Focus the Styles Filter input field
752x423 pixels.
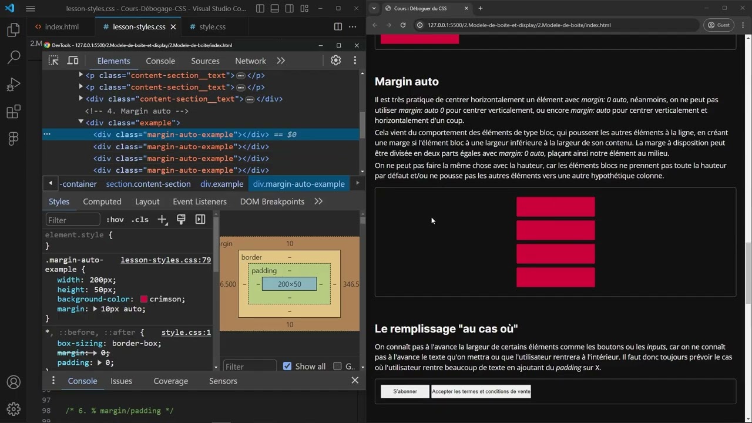point(73,220)
